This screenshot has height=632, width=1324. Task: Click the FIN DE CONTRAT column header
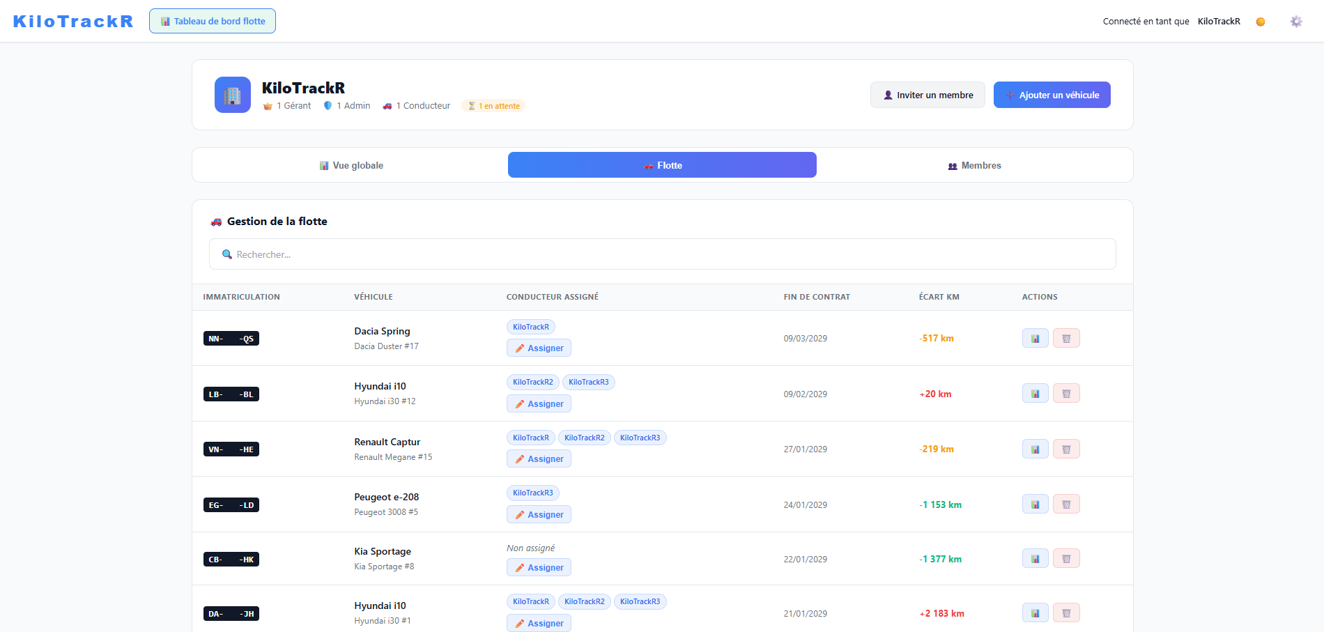click(817, 297)
